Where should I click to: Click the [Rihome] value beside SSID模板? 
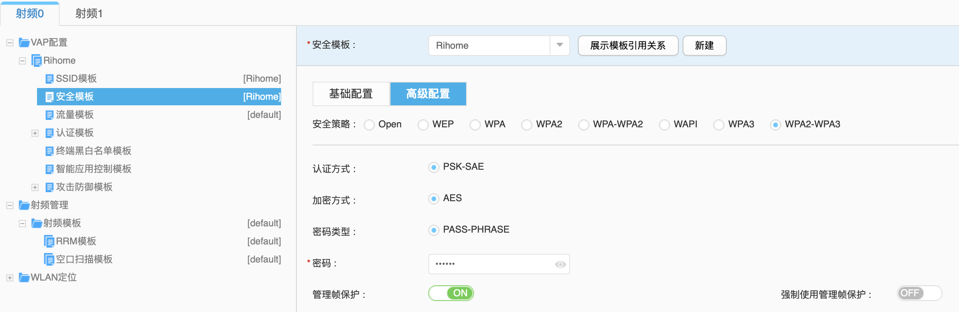262,79
